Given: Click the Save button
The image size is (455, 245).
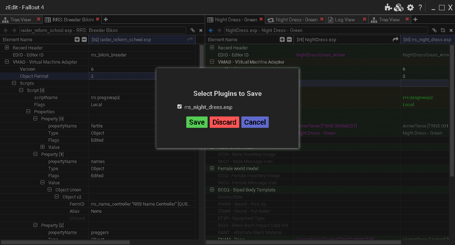Looking at the screenshot, I should click(197, 122).
